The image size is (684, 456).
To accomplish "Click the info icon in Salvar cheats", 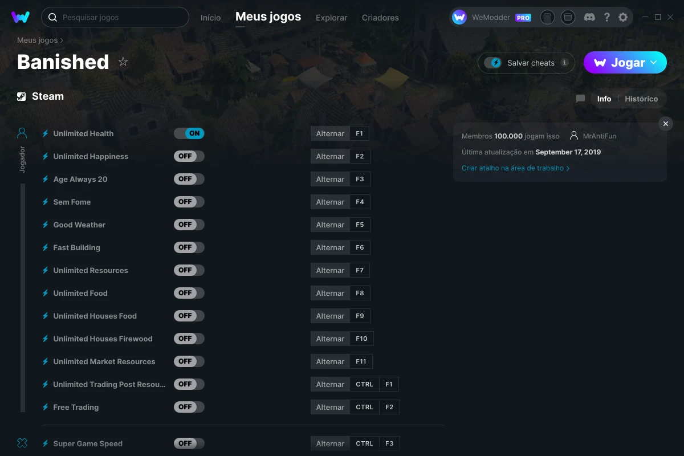I will point(564,63).
